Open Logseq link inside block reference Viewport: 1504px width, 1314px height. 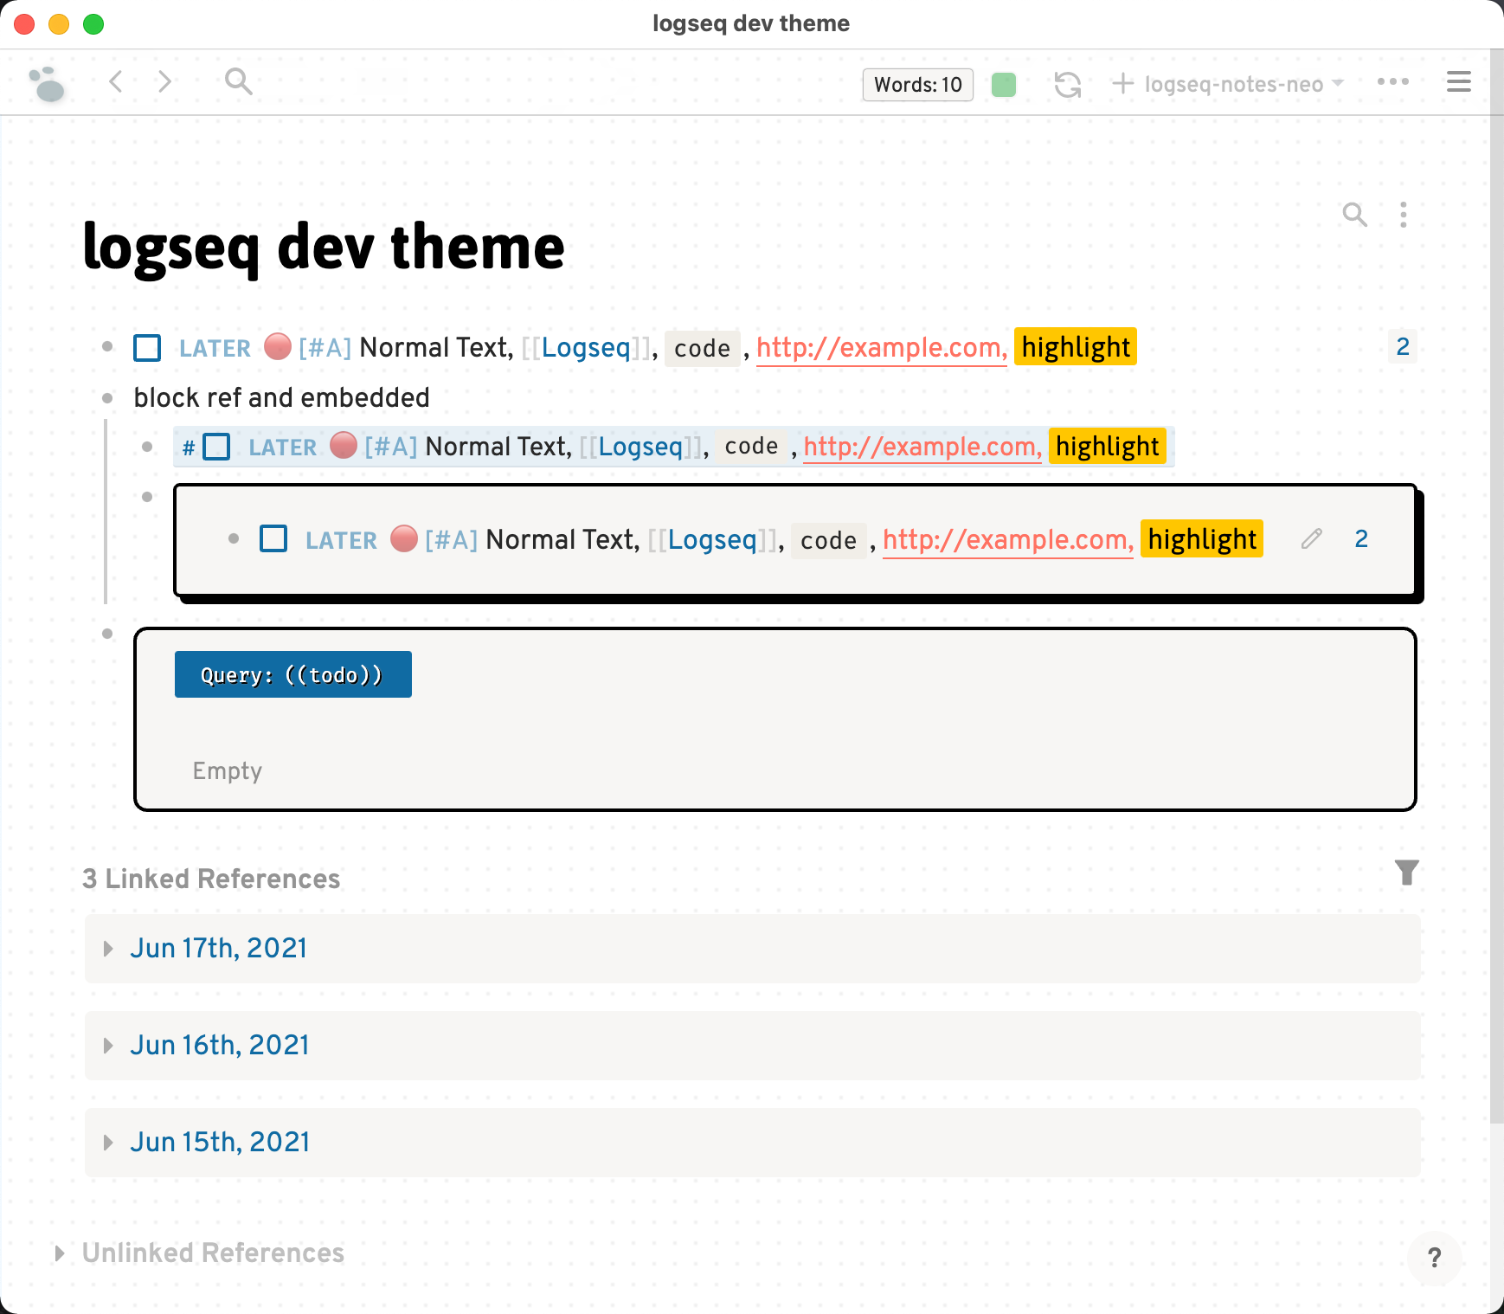pos(640,447)
